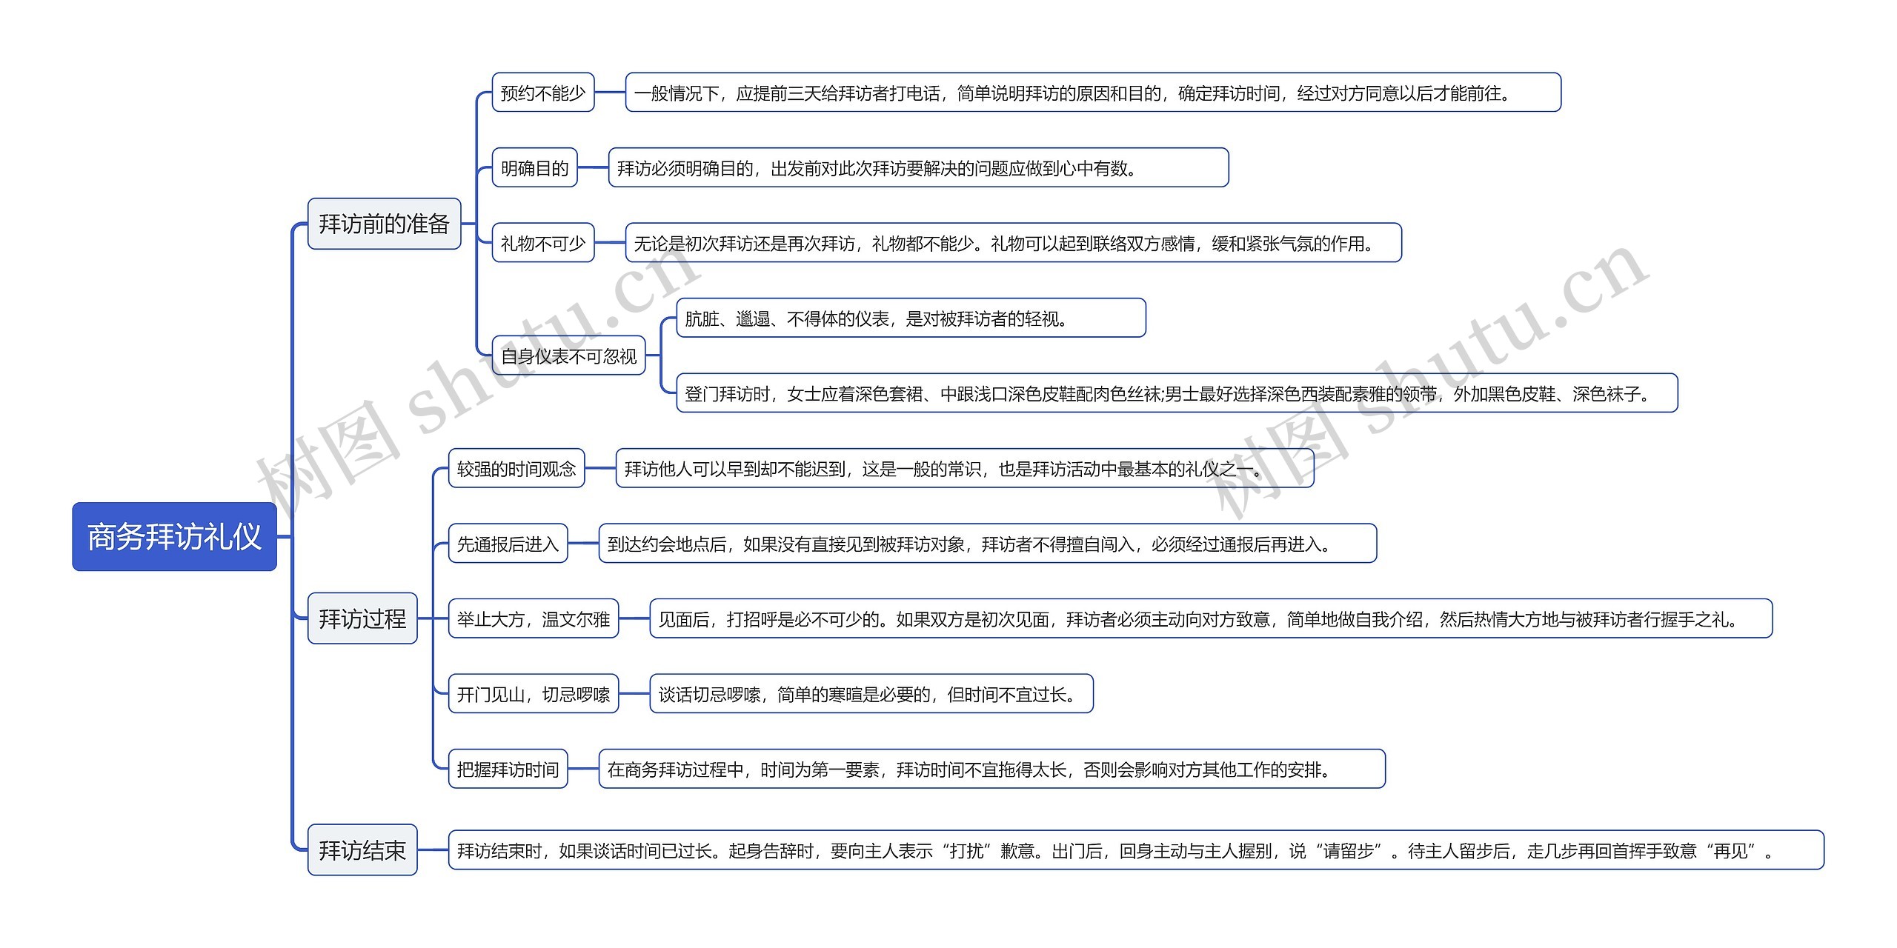Click the 较强的时间观念 node
The image size is (1897, 948).
(516, 468)
